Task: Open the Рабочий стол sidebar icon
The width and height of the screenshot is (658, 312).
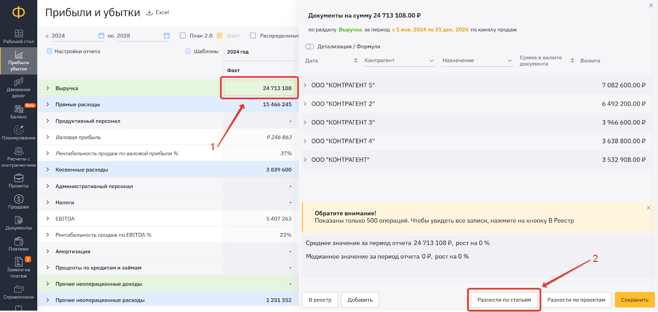Action: [x=19, y=34]
